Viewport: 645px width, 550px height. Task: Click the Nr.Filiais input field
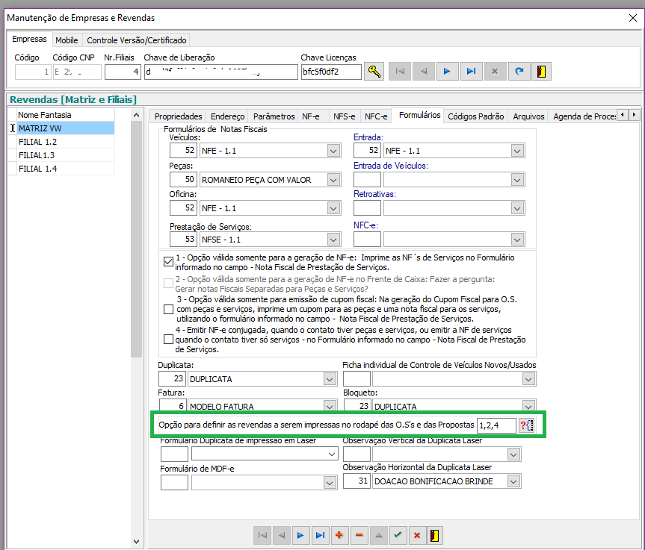coord(123,72)
